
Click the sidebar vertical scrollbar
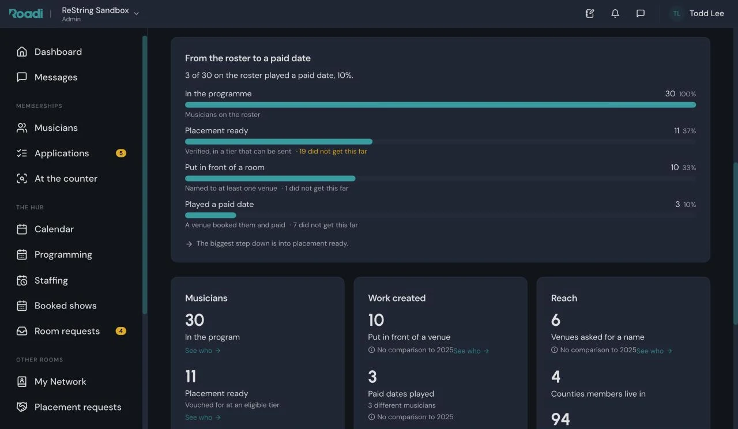click(145, 175)
